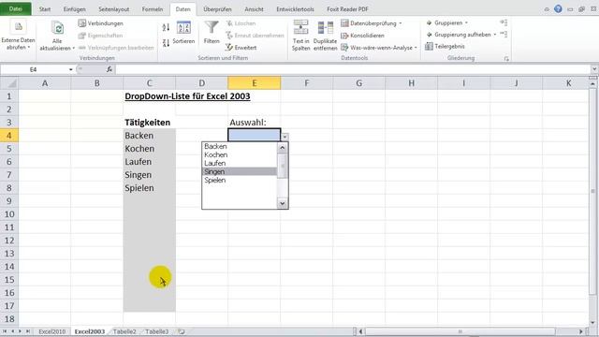599x337 pixels.
Task: Switch to the Start tab
Action: (x=45, y=9)
